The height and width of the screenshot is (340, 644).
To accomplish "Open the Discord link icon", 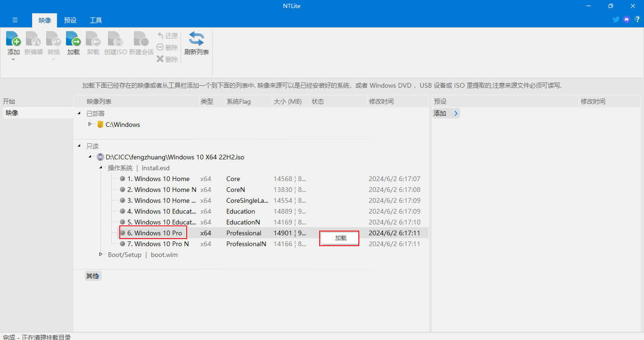I will tap(627, 20).
